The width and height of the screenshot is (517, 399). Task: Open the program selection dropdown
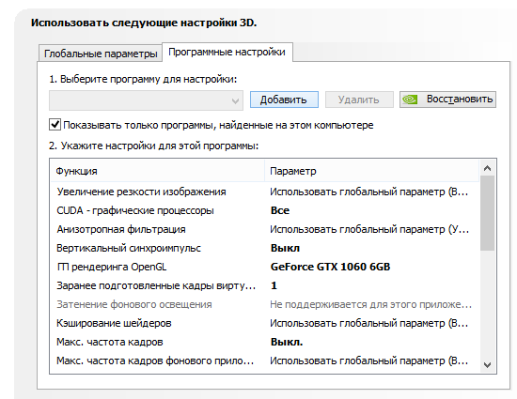[x=146, y=100]
